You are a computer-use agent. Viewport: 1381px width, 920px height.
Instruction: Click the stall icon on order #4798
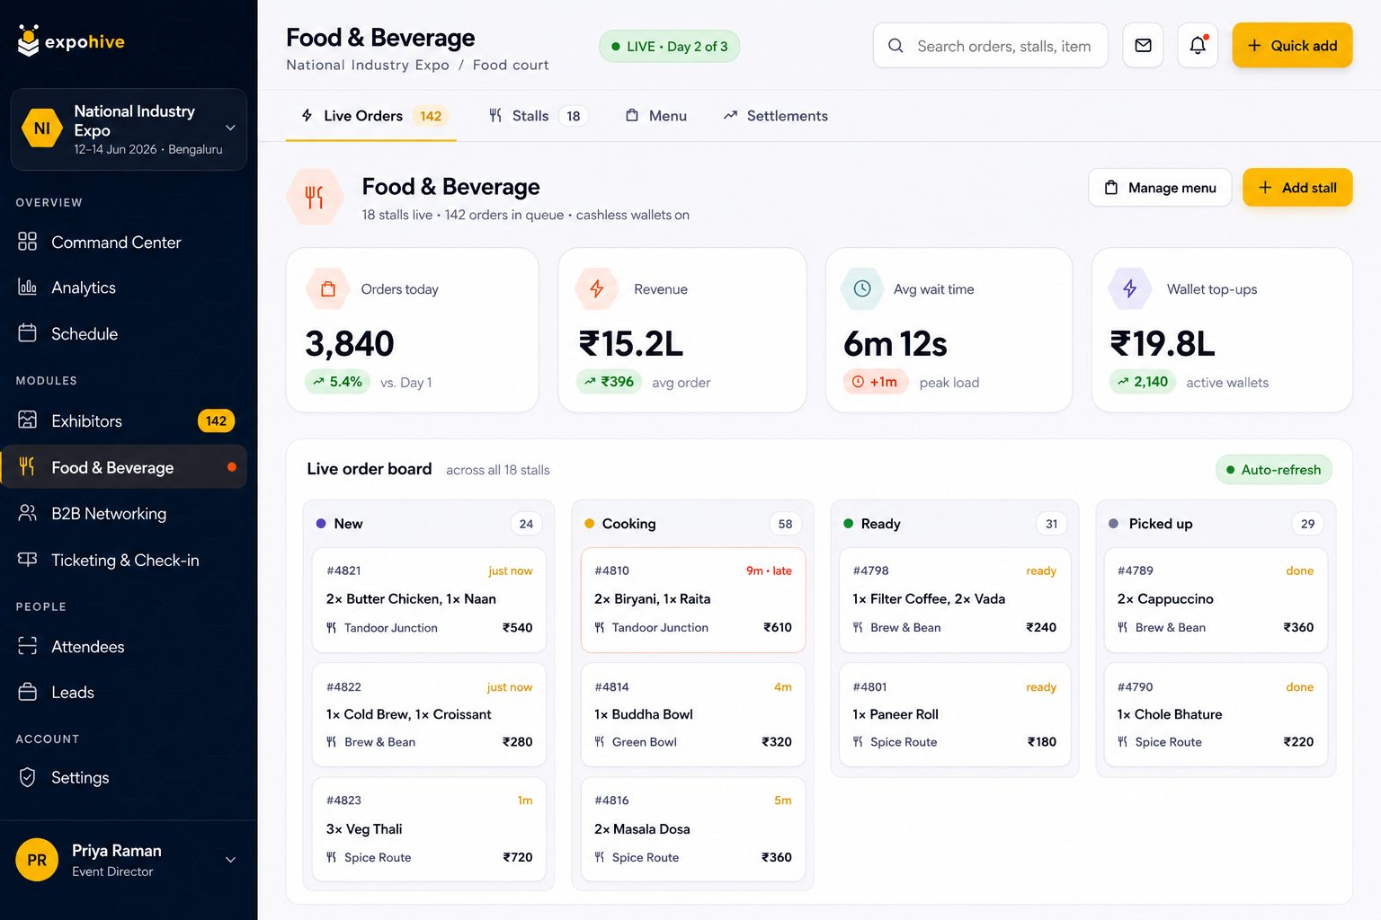coord(858,628)
